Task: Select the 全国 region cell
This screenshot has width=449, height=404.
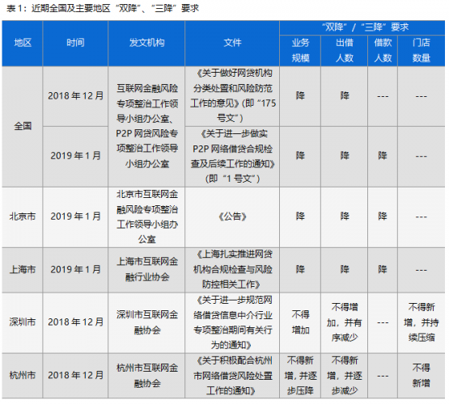Action: 23,126
